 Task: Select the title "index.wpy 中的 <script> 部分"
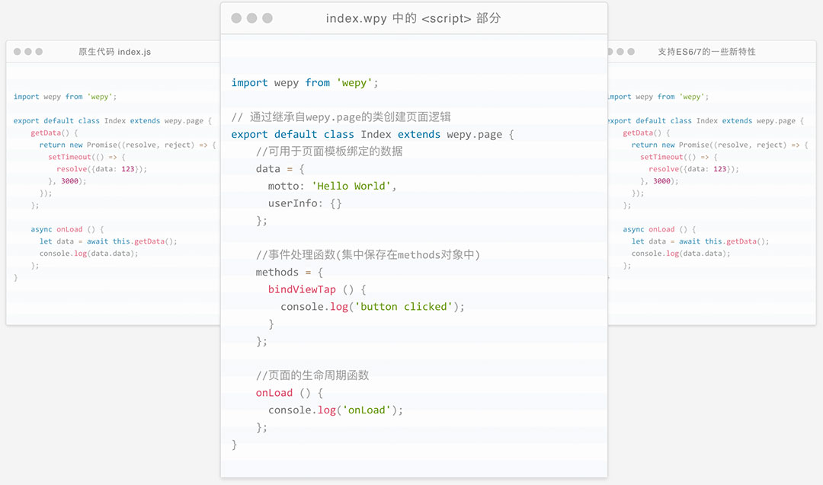413,18
